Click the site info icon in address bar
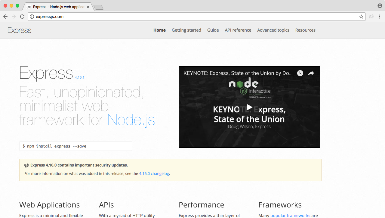The height and width of the screenshot is (218, 385). (x=32, y=17)
